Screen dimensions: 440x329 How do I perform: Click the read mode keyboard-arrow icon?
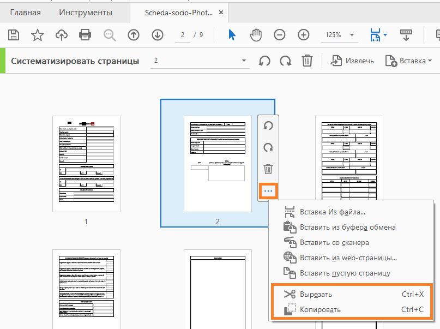pos(406,35)
